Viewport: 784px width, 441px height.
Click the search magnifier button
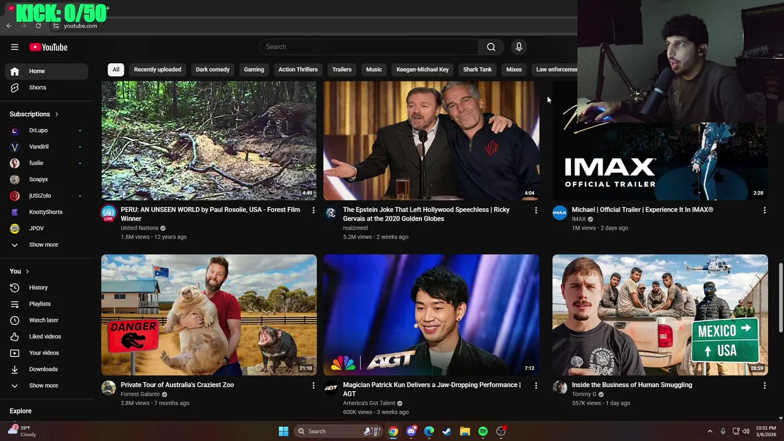[x=491, y=47]
